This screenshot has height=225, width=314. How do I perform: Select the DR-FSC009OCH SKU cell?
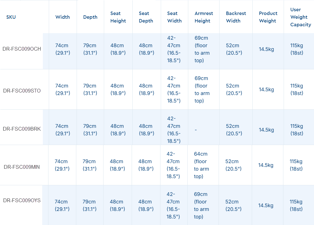(22, 49)
